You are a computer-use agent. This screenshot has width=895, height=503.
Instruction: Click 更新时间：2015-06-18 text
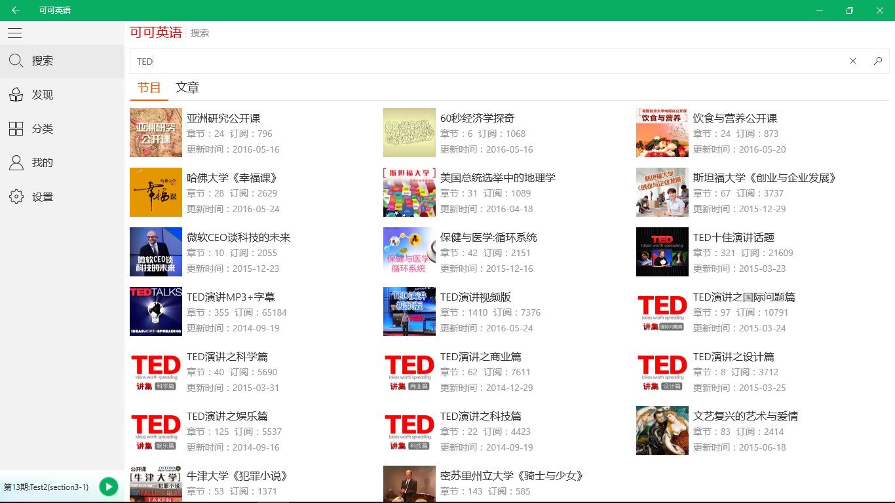coord(740,447)
